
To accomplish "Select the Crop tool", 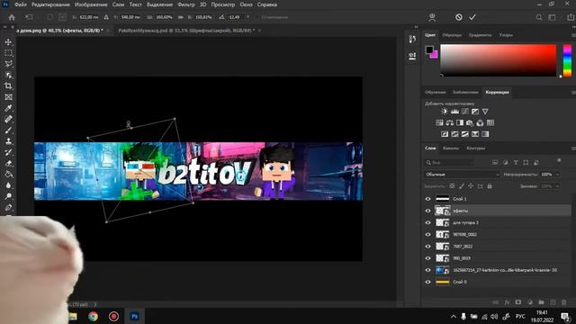I will pos(8,86).
